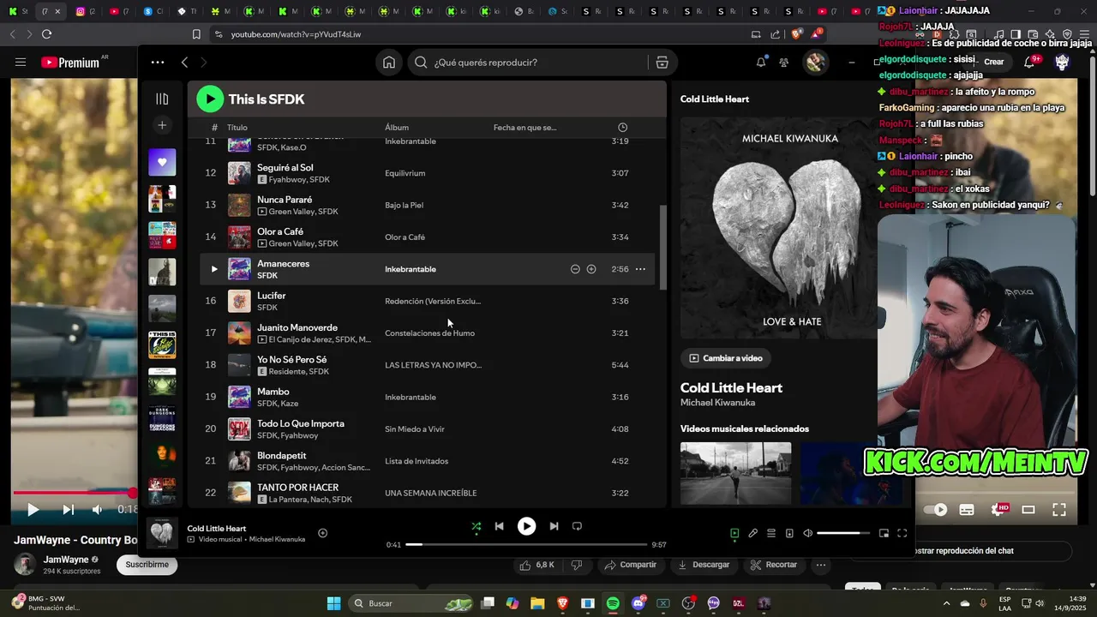The image size is (1097, 617).
Task: Skip to previous track in Spotify
Action: (500, 526)
